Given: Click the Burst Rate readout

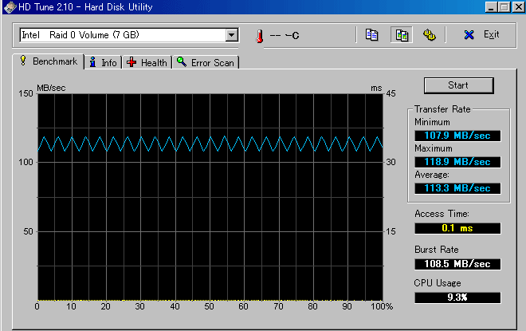Looking at the screenshot, I should tap(457, 263).
